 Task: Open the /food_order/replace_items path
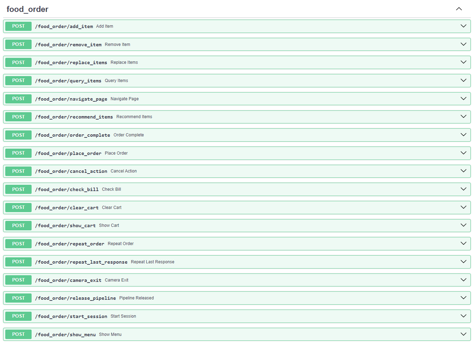click(x=71, y=62)
